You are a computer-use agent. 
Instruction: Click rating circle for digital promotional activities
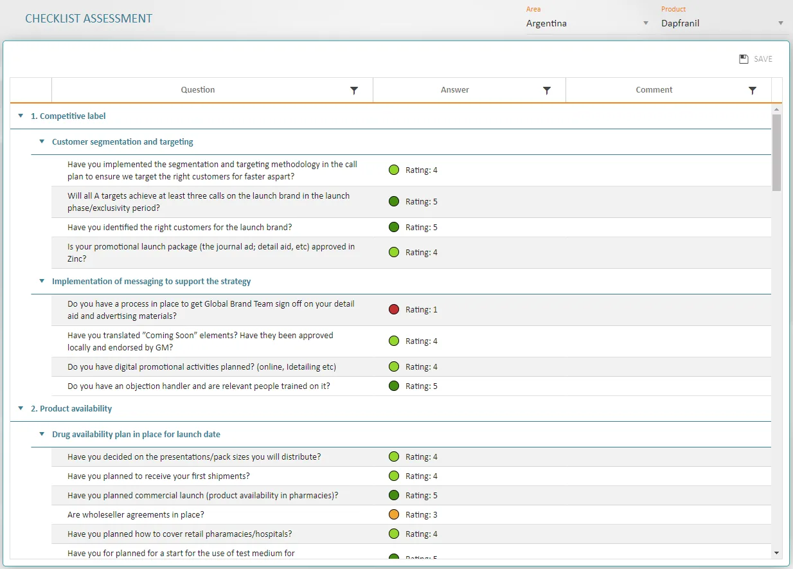point(394,367)
